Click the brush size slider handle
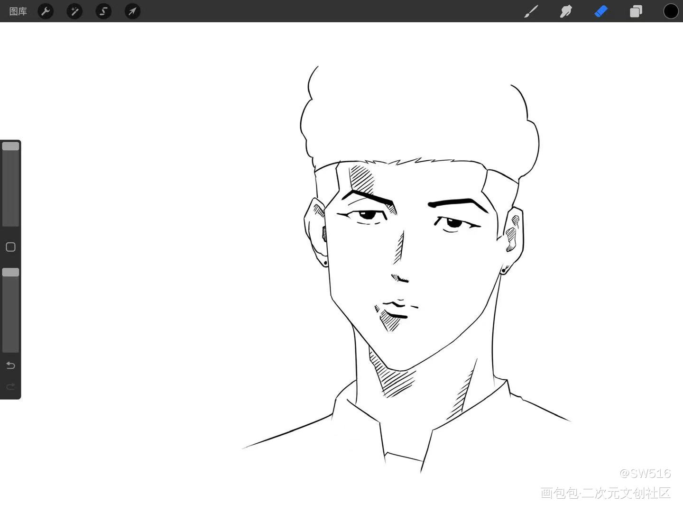Viewport: 683px width, 512px height. tap(10, 146)
